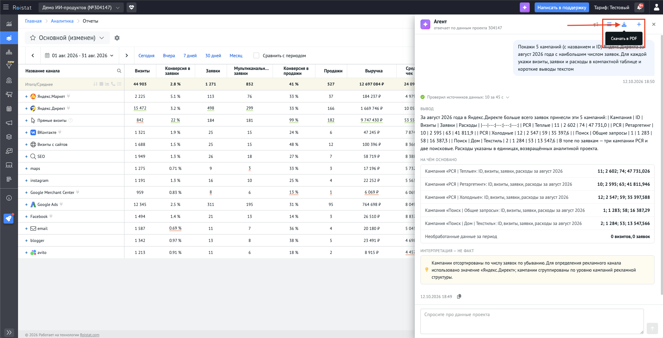Select the Месяц period preset

point(236,55)
